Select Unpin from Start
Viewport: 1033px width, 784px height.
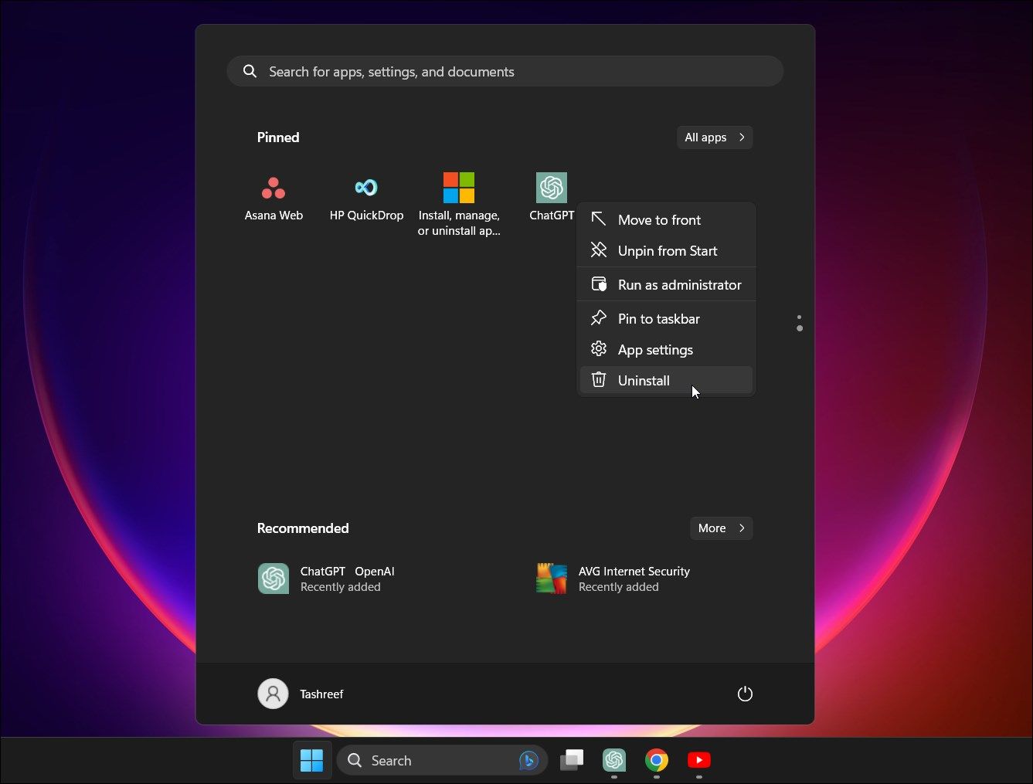(x=667, y=250)
